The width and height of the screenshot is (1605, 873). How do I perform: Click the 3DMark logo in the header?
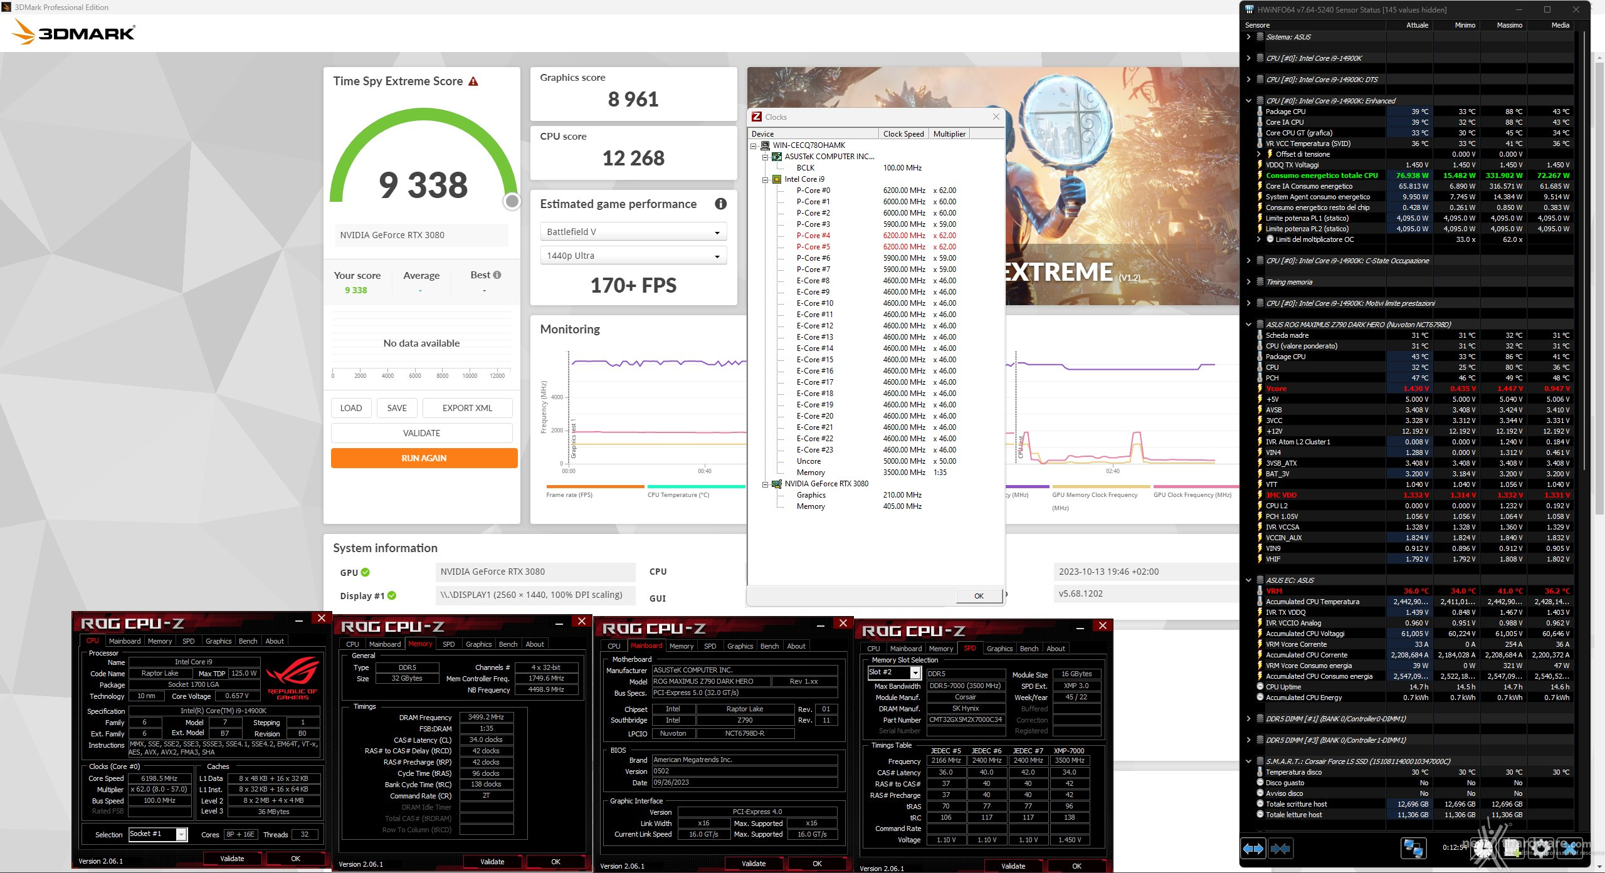coord(73,31)
